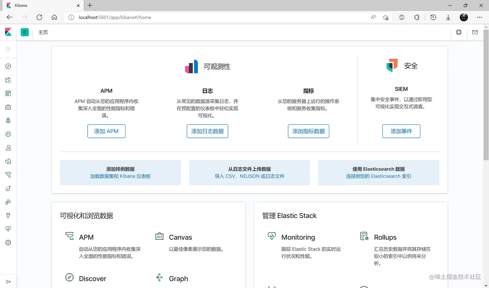
Task: Open the APM link under 可视化和浏览数据
Action: pos(86,237)
